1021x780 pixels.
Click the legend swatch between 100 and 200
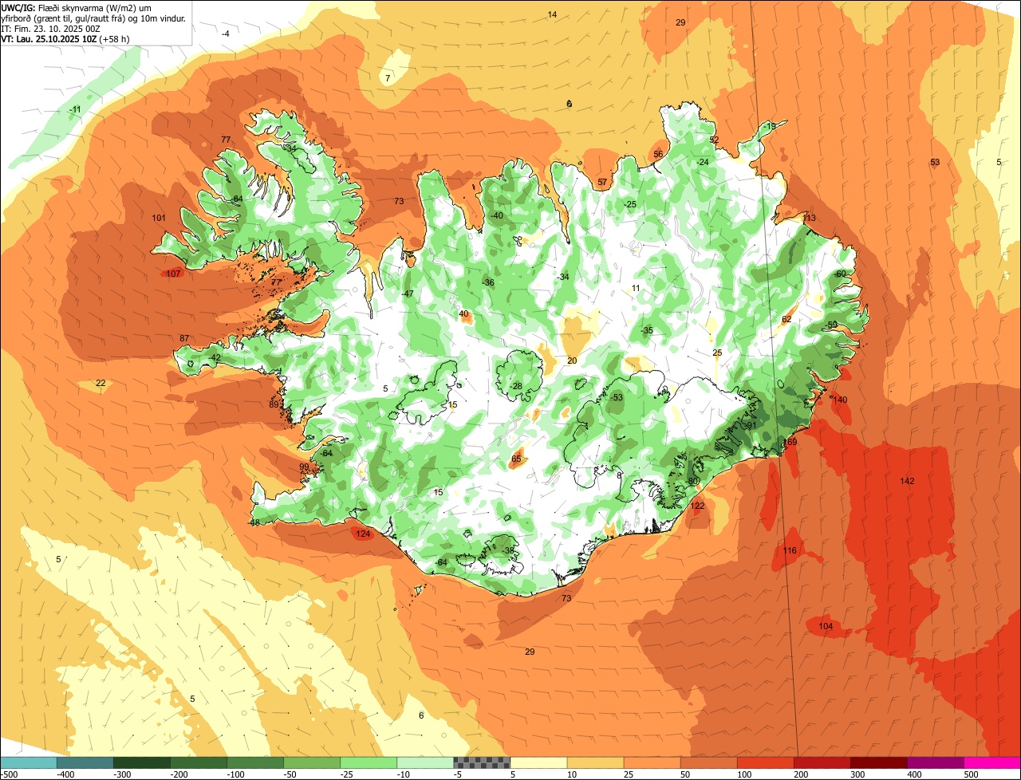click(766, 762)
